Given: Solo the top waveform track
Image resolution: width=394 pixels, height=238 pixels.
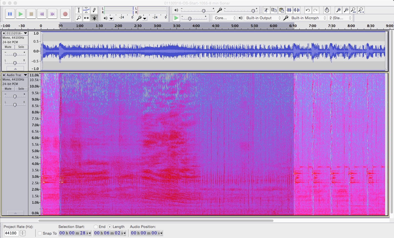Looking at the screenshot, I should [21, 47].
